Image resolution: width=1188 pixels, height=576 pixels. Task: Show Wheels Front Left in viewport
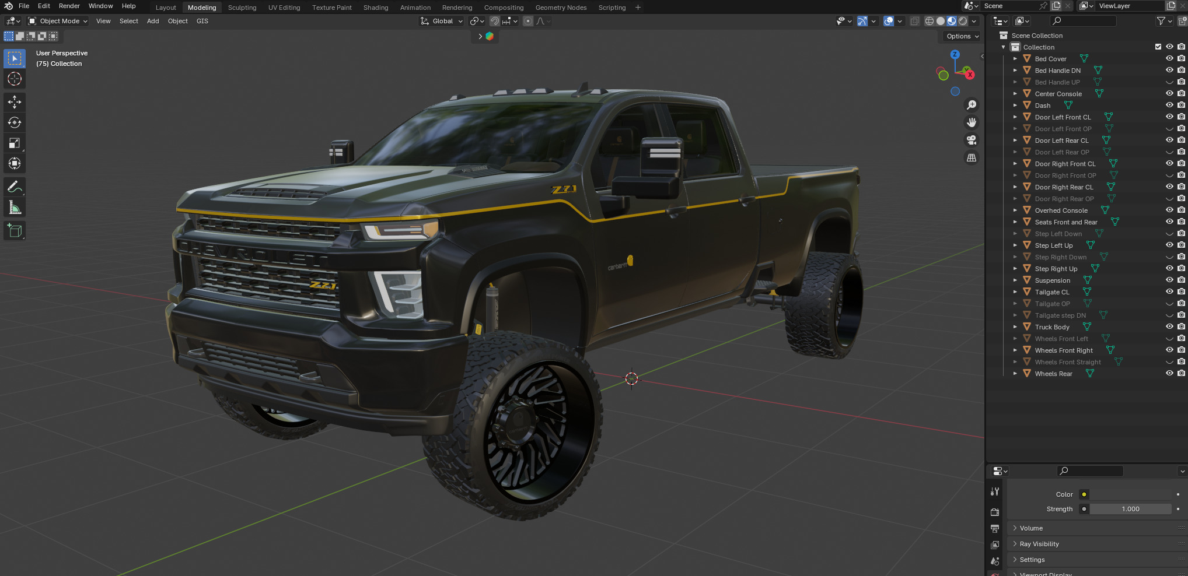click(1169, 338)
